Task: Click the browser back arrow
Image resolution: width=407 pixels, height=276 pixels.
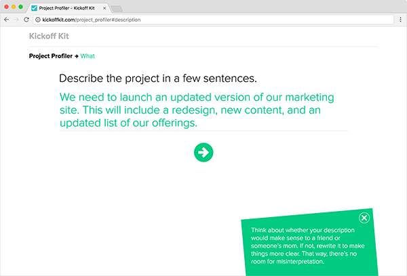Action: click(x=6, y=20)
